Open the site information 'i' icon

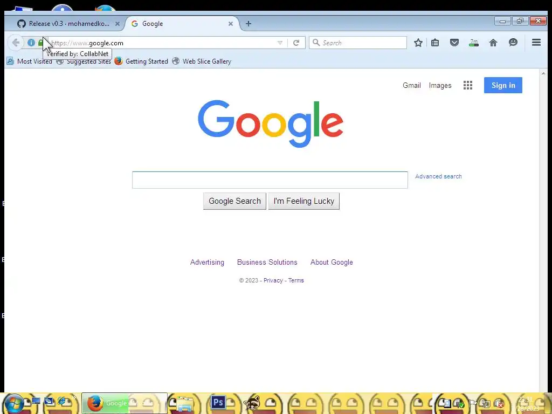coord(31,43)
